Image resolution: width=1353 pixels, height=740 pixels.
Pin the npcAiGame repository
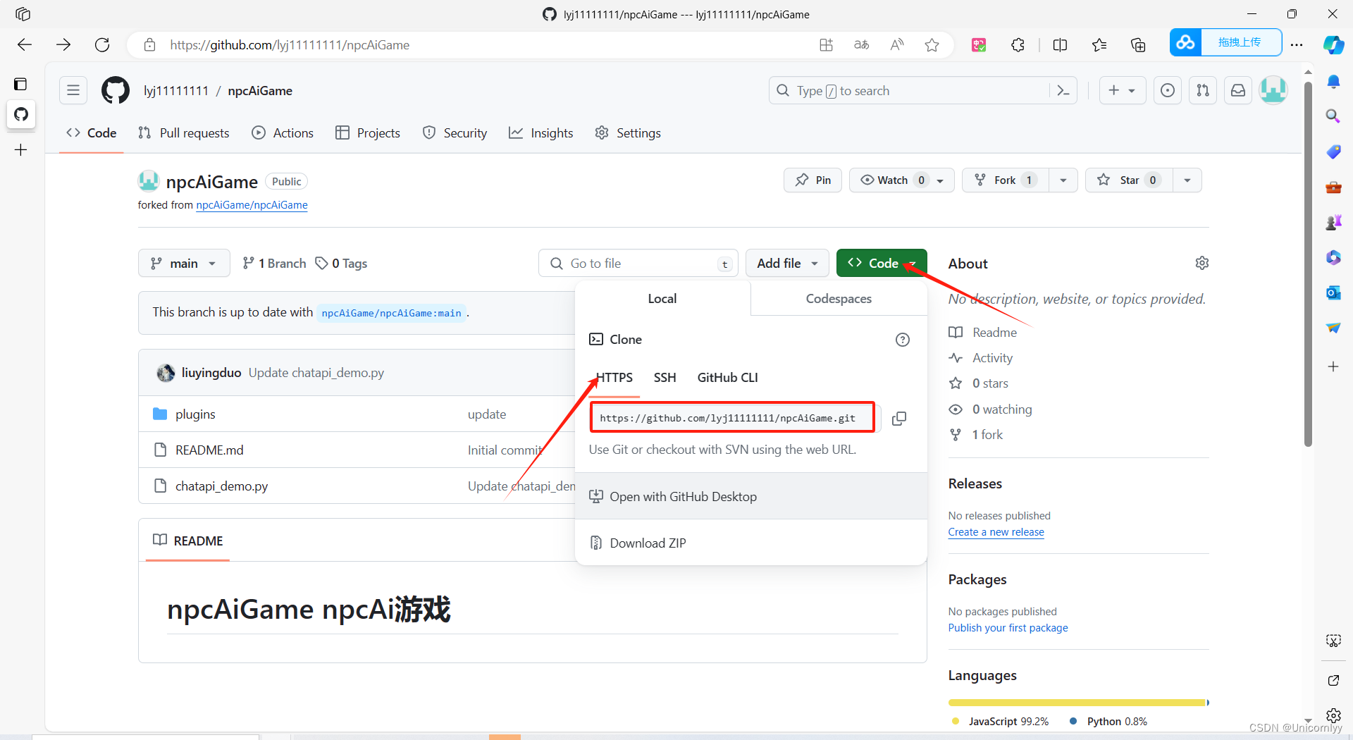point(813,180)
